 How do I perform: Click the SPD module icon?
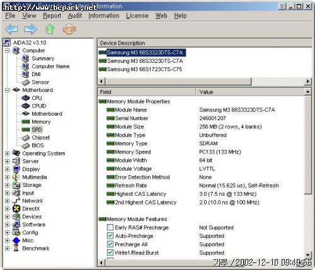click(x=26, y=130)
